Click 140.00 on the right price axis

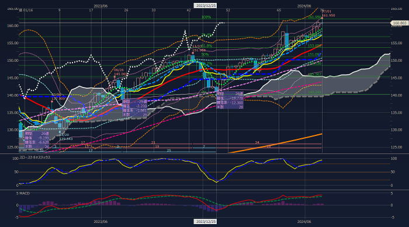click(397, 95)
